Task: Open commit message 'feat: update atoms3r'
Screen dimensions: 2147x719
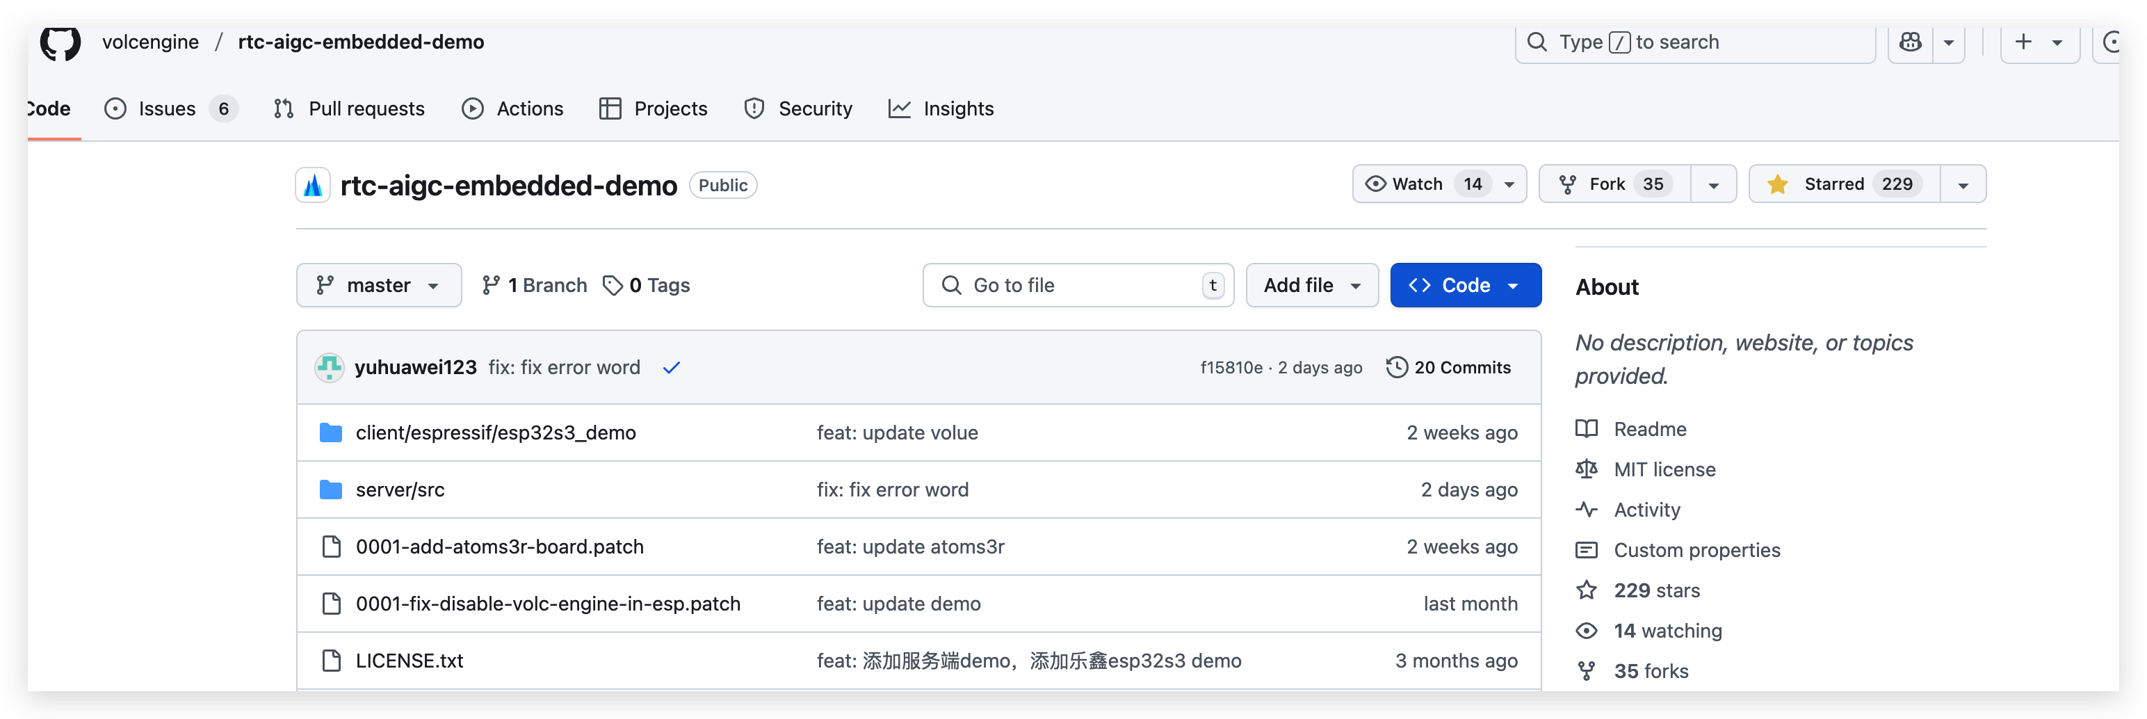Action: pyautogui.click(x=910, y=547)
